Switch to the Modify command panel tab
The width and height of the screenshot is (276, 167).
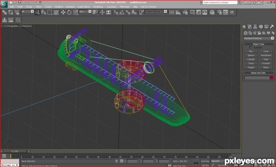tap(250, 27)
